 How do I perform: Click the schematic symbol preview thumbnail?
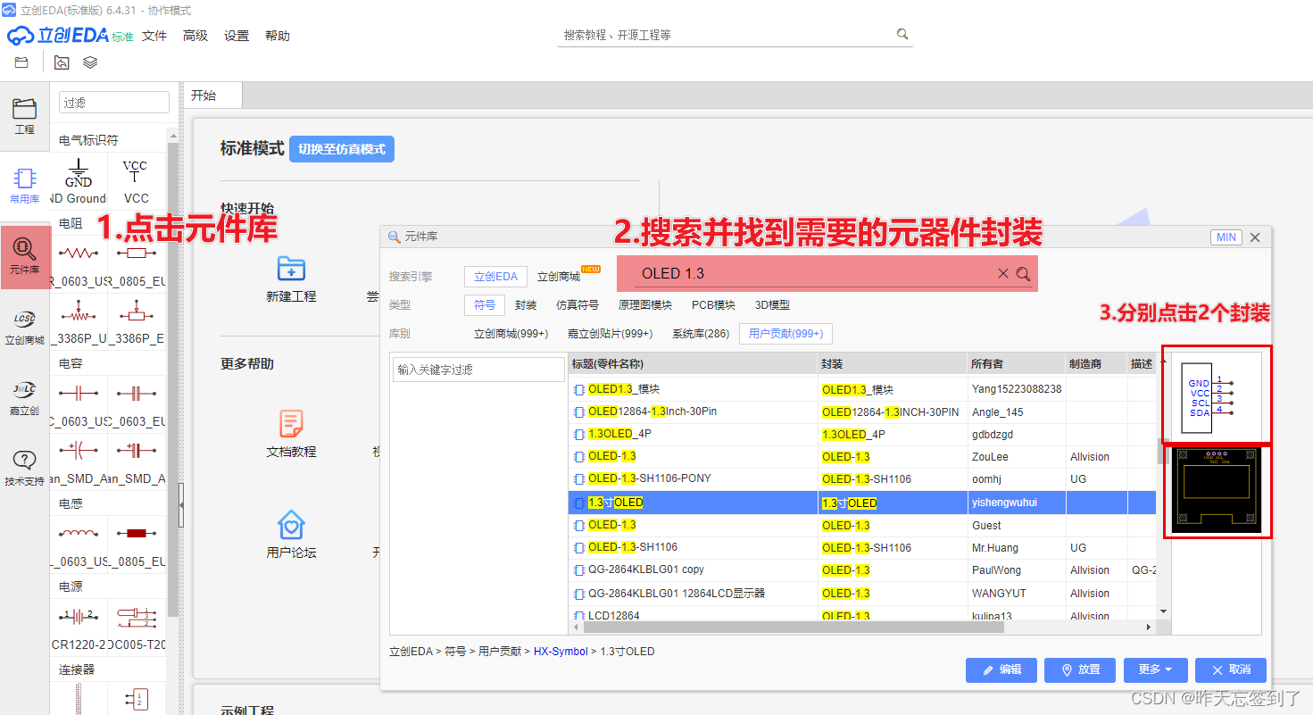(x=1216, y=395)
